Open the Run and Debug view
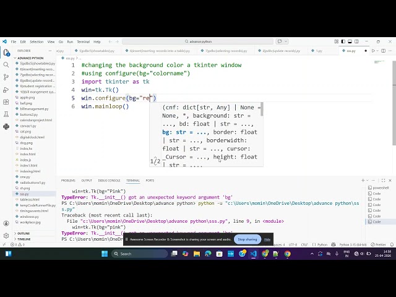 click(6, 90)
